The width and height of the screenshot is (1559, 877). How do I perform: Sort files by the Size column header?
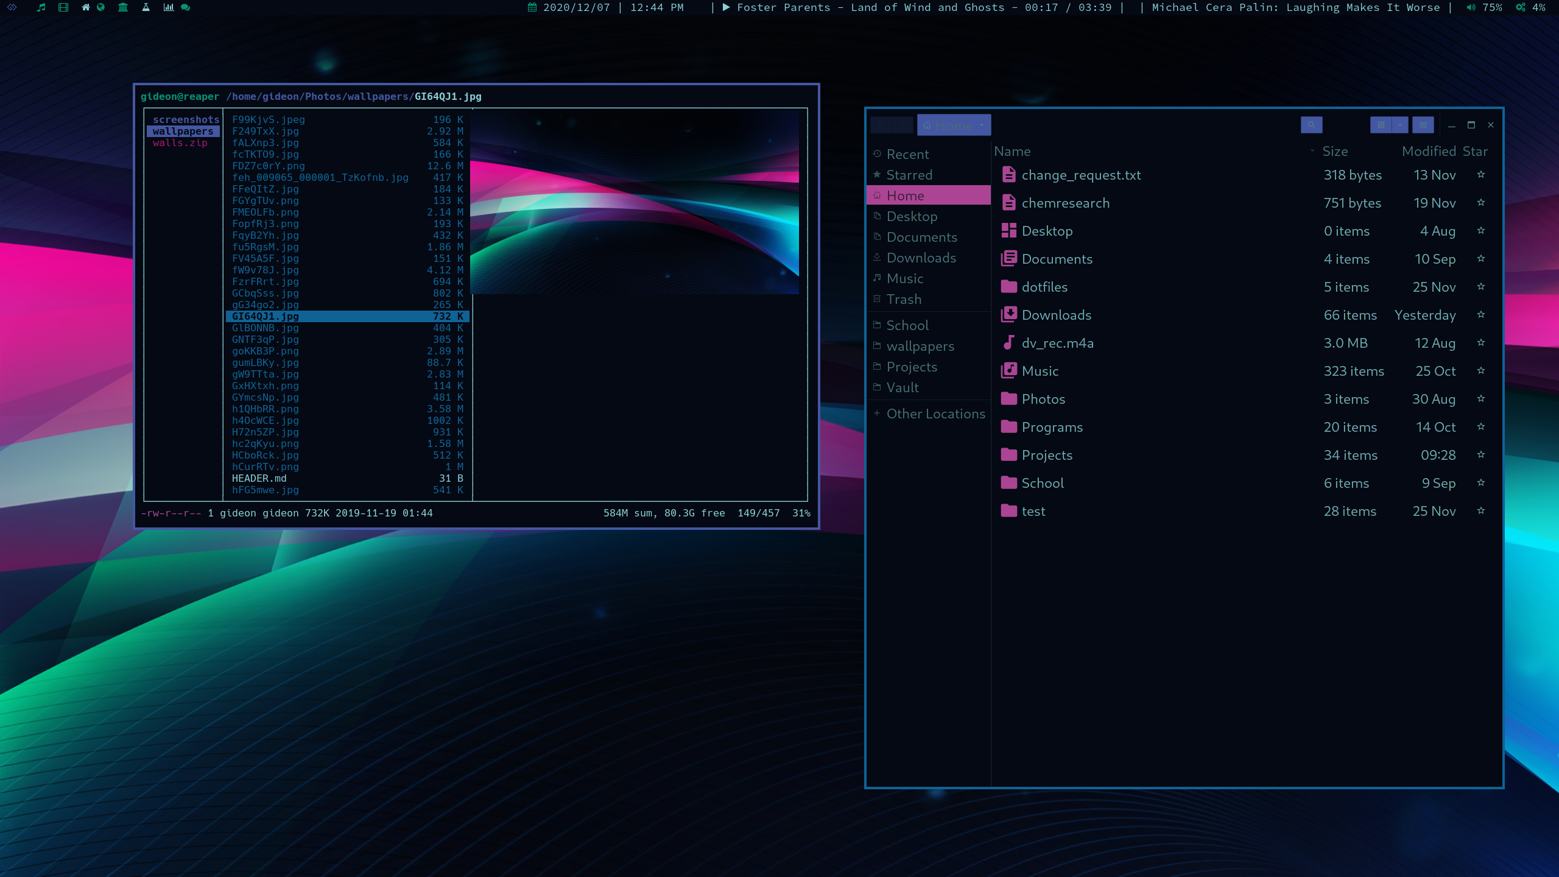1335,151
